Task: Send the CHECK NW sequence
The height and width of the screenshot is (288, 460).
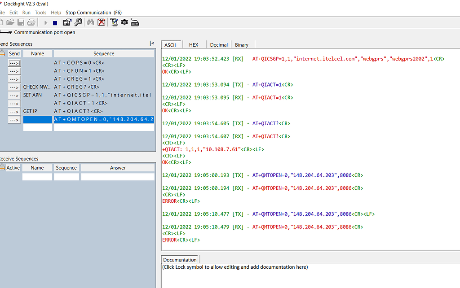Action: tap(14, 87)
